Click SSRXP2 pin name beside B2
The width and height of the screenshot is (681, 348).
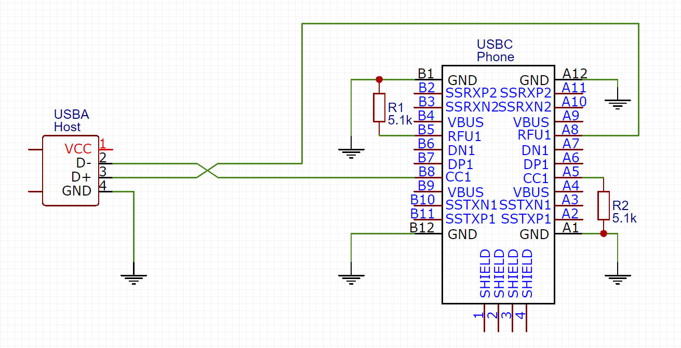pyautogui.click(x=471, y=93)
